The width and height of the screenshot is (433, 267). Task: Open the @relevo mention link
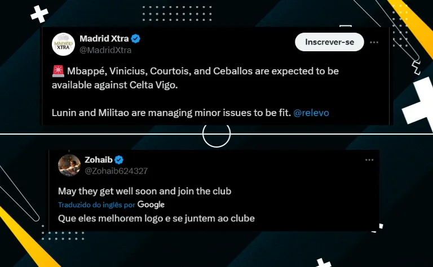[x=311, y=113]
